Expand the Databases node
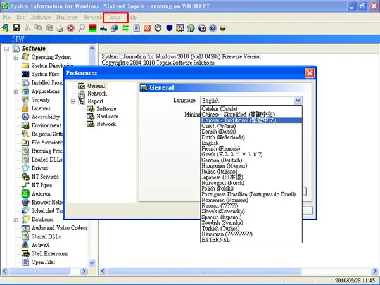The height and width of the screenshot is (285, 380). click(16, 220)
